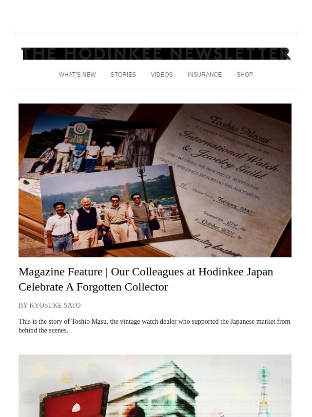Open the Videos navigation link
Screen dimensions: 312x417
(162, 75)
